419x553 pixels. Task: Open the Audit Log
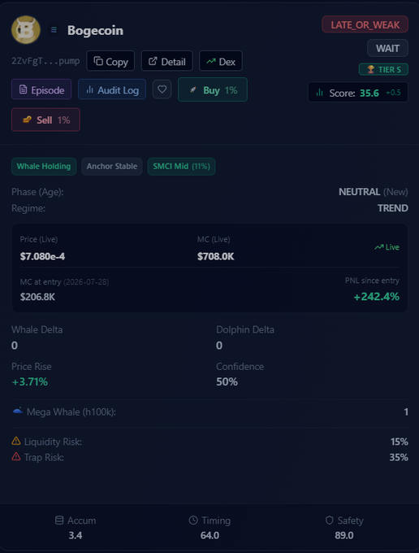tap(112, 89)
